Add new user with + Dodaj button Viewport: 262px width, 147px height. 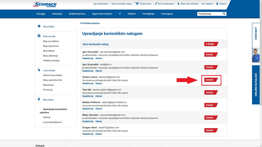tap(211, 44)
